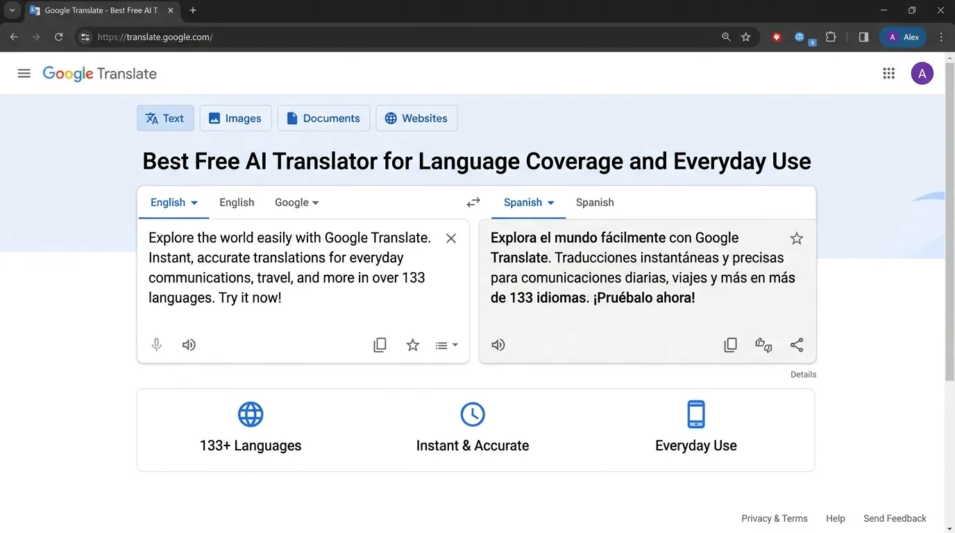Switch to Documents translation mode
Image resolution: width=955 pixels, height=533 pixels.
click(x=323, y=118)
